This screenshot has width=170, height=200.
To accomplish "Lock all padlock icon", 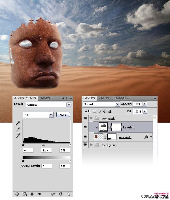I will coord(110,111).
